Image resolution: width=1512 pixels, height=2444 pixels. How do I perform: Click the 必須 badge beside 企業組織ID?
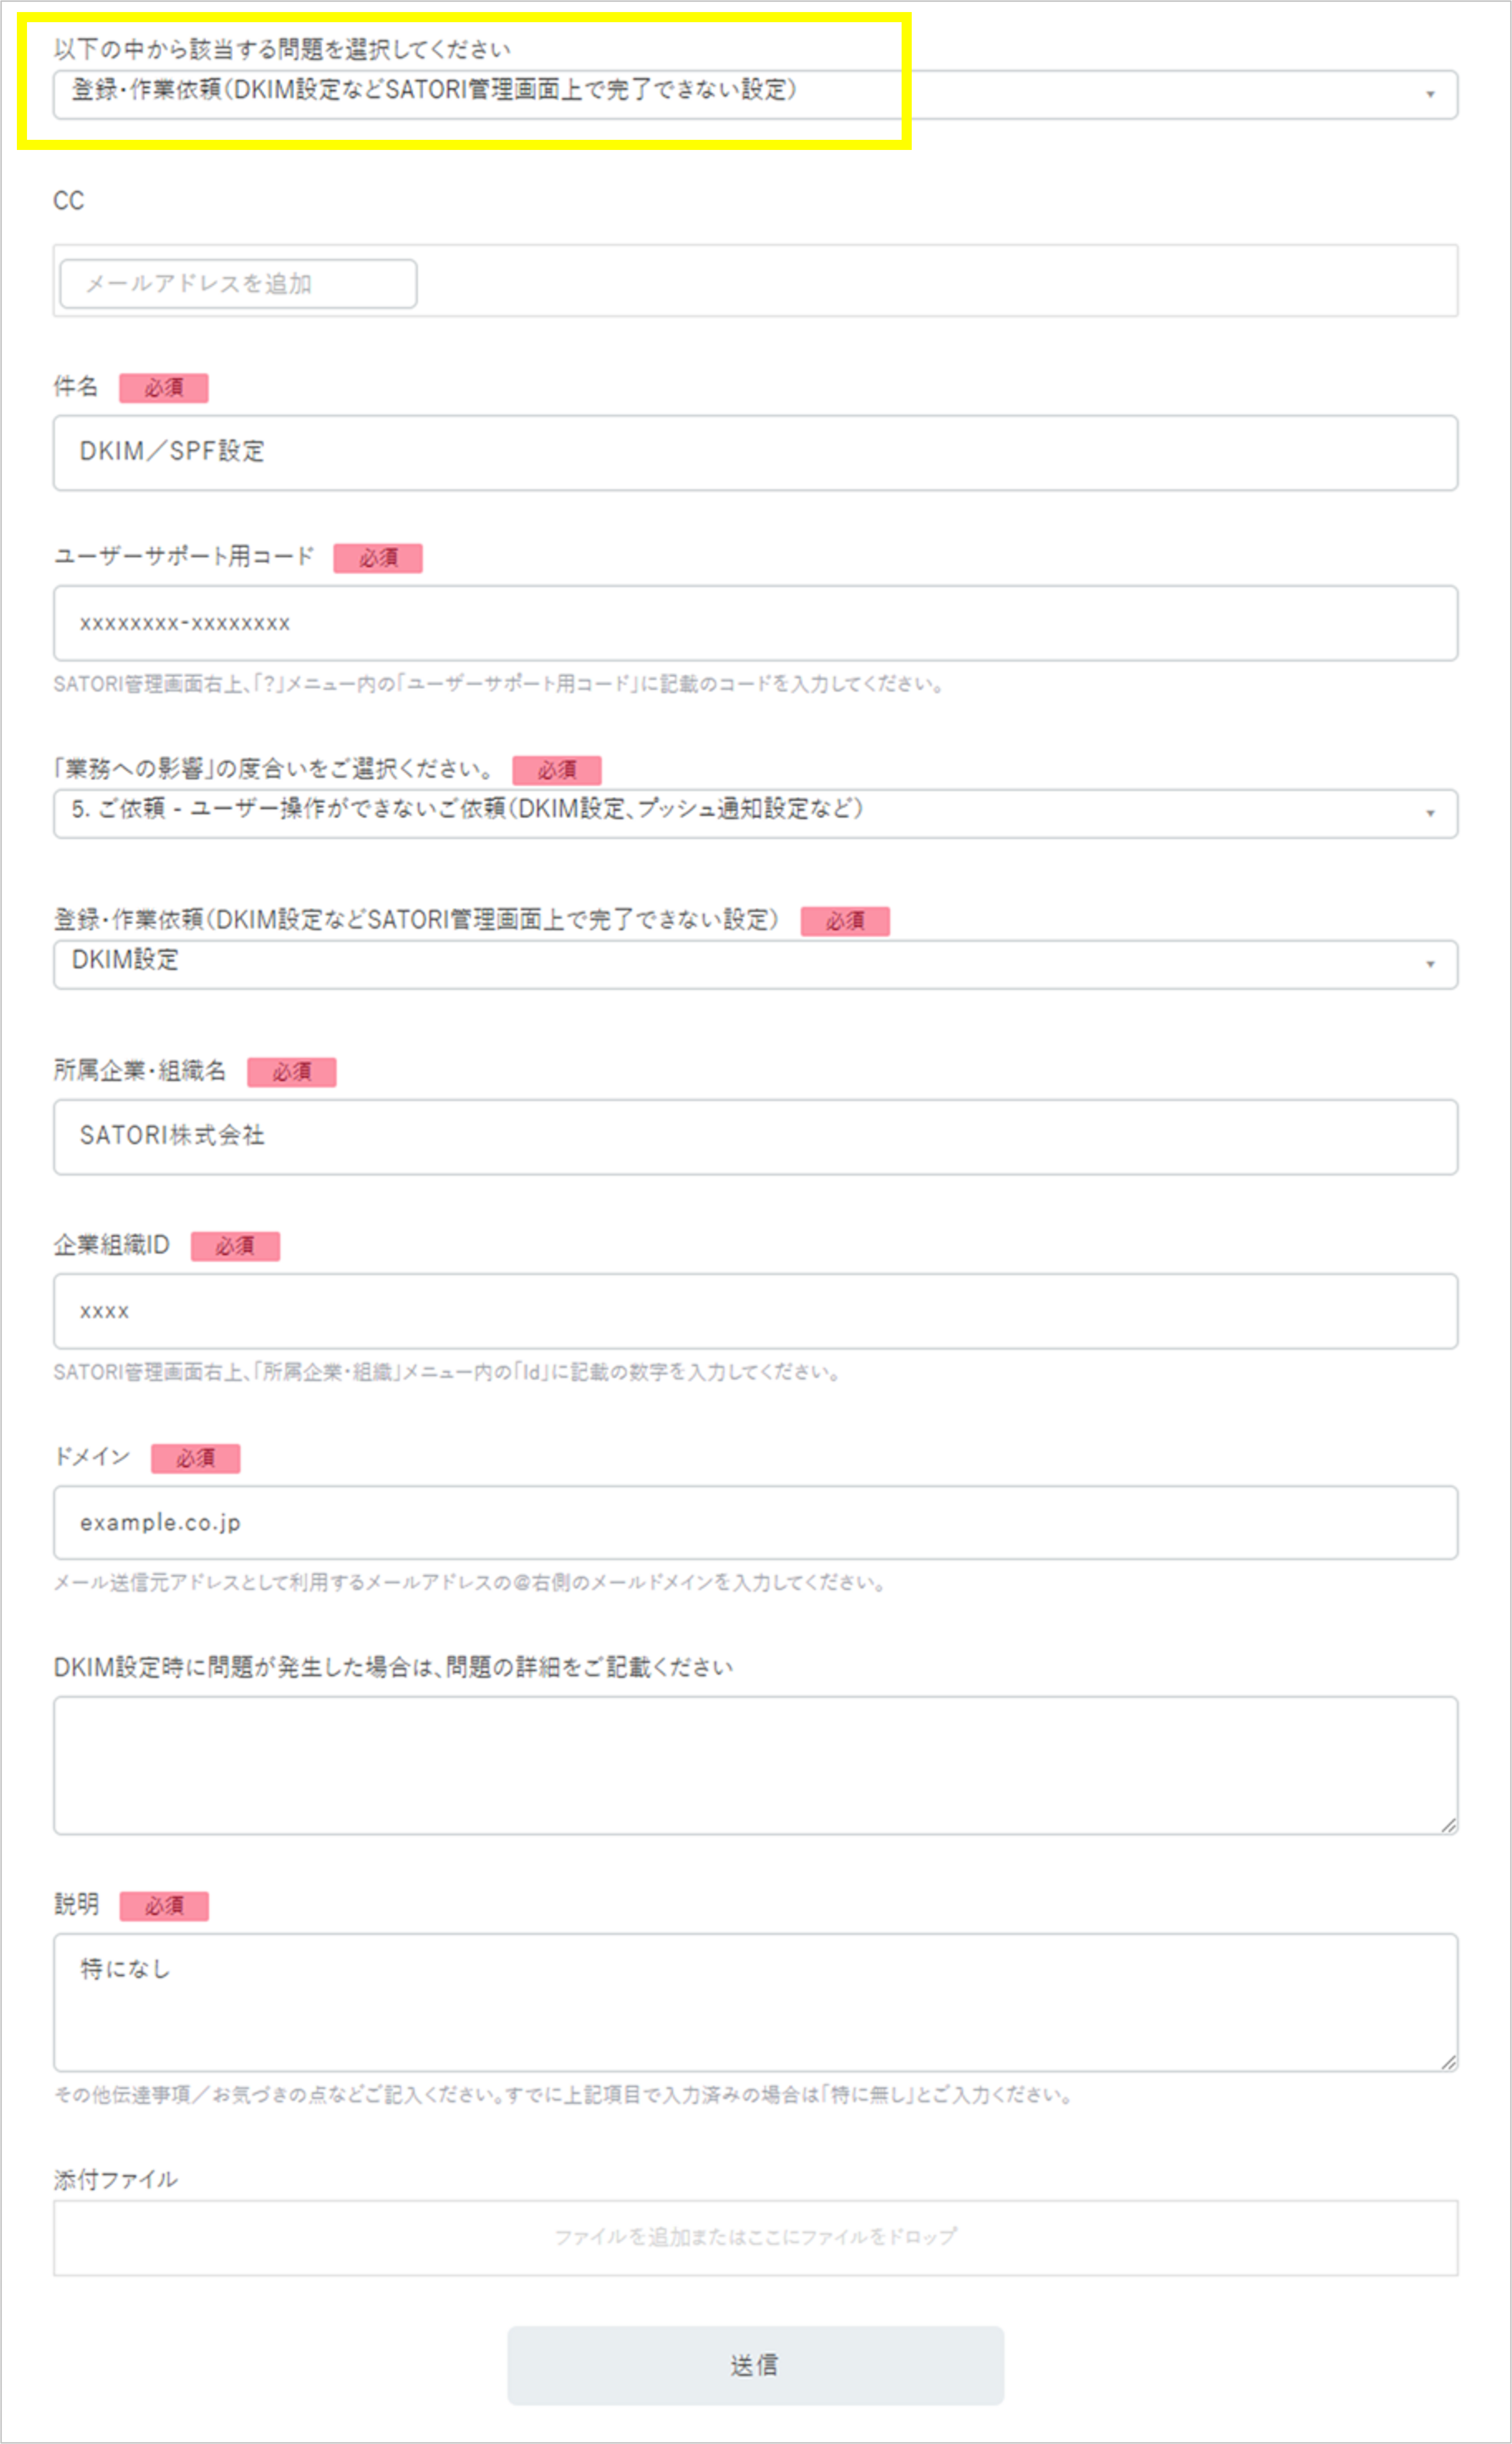(235, 1246)
